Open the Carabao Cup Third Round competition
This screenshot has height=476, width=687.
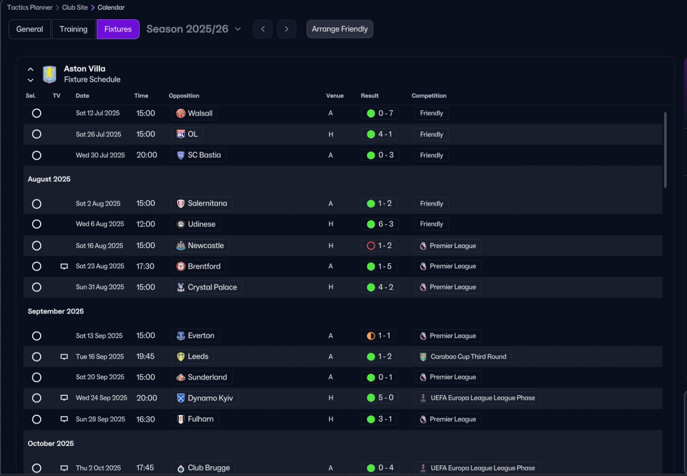point(463,356)
